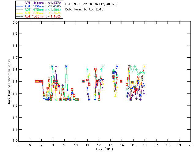Click the 1.5 tick label on y-axis
196x157 pixels.
(14, 82)
